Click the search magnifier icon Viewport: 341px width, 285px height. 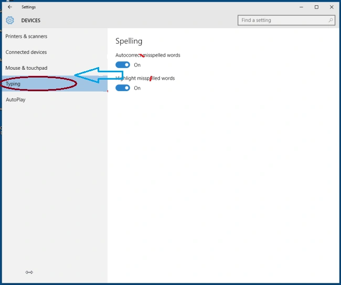click(331, 20)
